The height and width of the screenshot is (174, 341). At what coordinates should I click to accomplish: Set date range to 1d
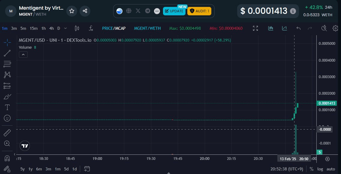point(74,169)
